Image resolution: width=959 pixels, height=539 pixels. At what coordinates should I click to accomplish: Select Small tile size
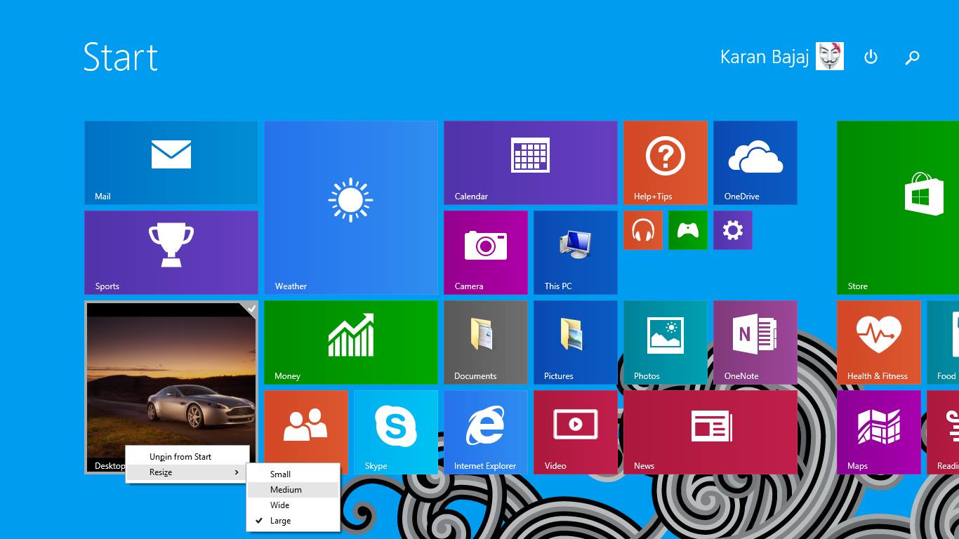pos(293,474)
